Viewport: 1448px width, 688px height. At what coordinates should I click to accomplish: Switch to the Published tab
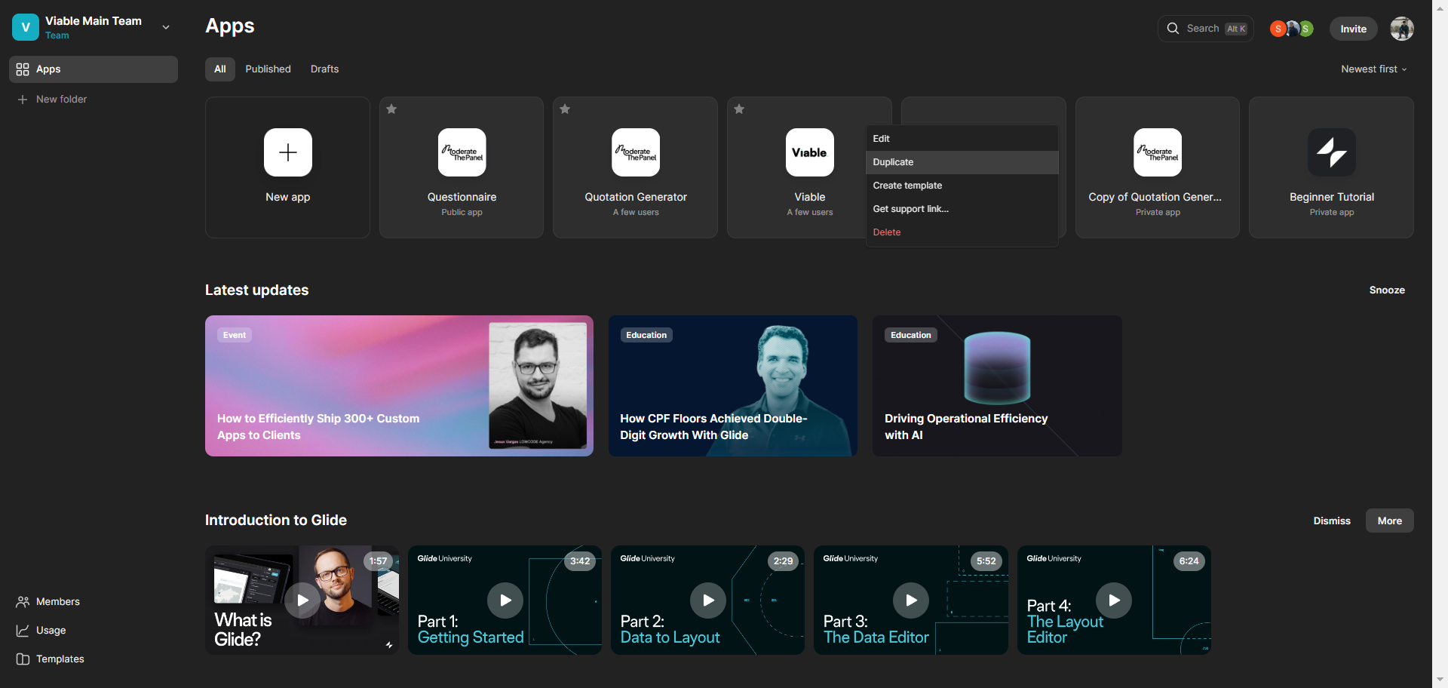[268, 69]
